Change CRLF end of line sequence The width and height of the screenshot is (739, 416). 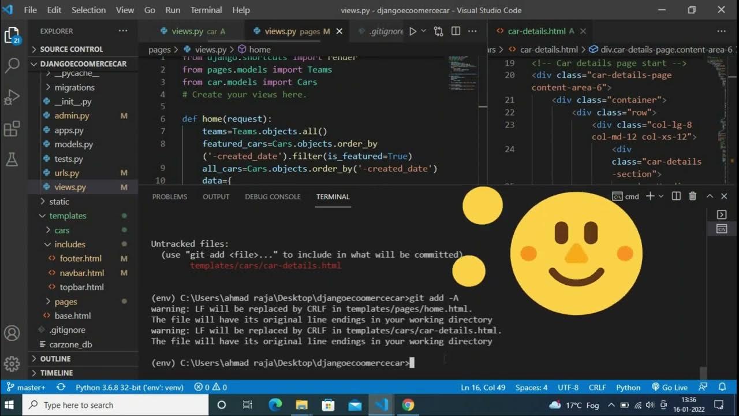tap(597, 387)
